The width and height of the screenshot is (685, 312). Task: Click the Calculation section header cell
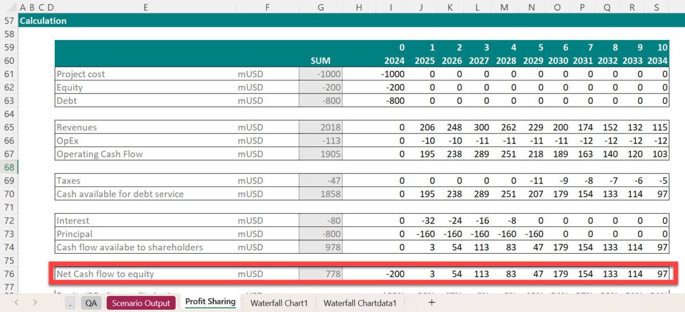point(43,21)
